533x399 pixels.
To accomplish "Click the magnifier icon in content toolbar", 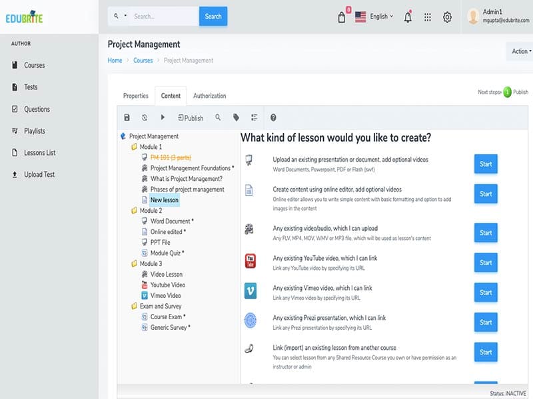I will pyautogui.click(x=218, y=118).
